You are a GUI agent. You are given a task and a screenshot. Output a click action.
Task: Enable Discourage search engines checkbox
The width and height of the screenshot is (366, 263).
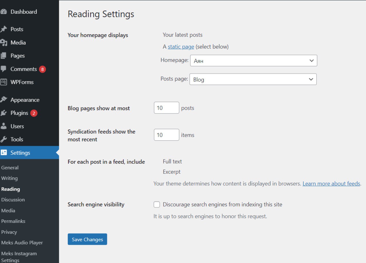[x=157, y=205]
